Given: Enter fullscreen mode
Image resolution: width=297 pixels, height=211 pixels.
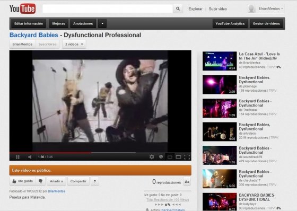Looking at the screenshot, I should click(x=187, y=157).
